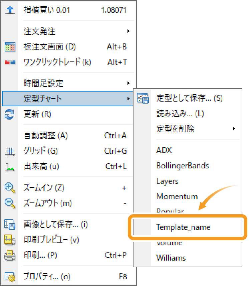Click the printer icon
249x286 pixels.
coord(10,255)
